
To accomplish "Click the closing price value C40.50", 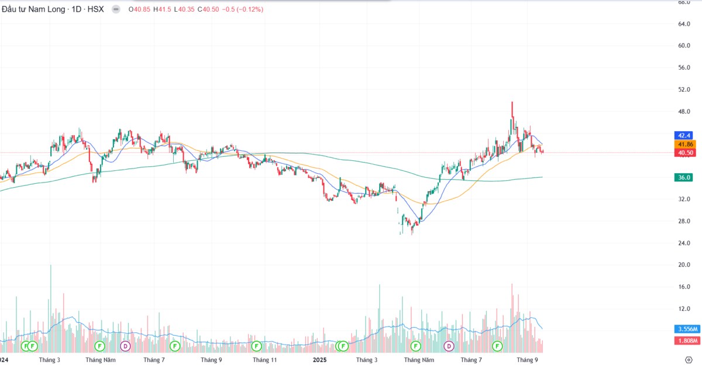I will tap(208, 9).
